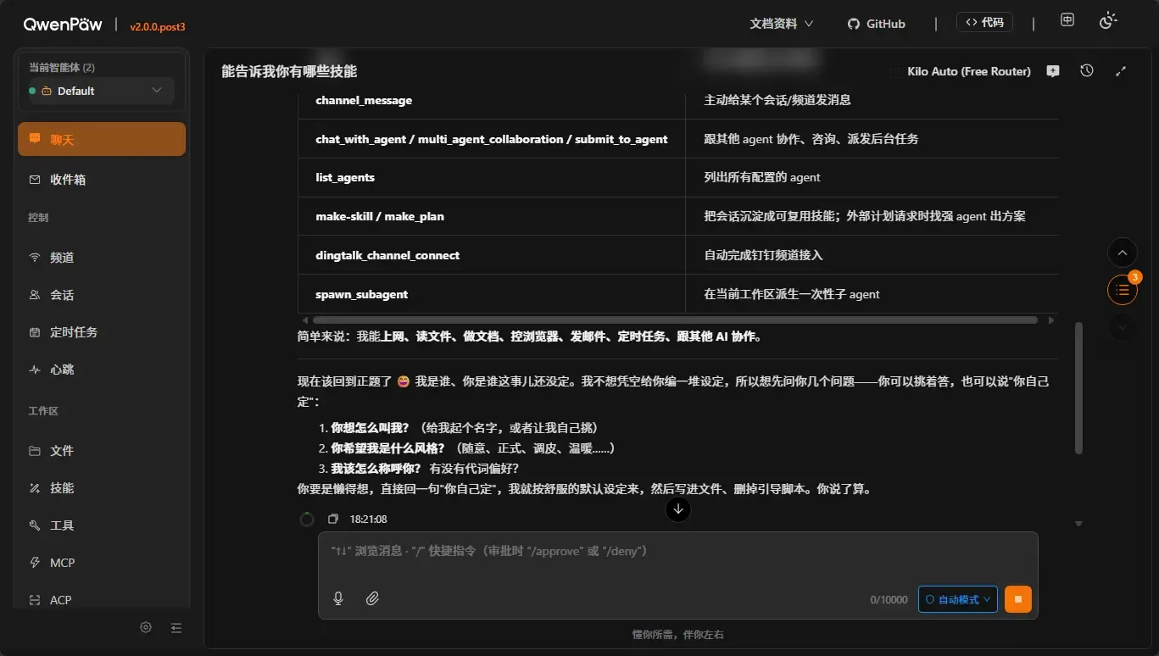Click the chat_with_agent / multi_agent_collaboration cell
Viewport: 1159px width, 656px height.
492,139
